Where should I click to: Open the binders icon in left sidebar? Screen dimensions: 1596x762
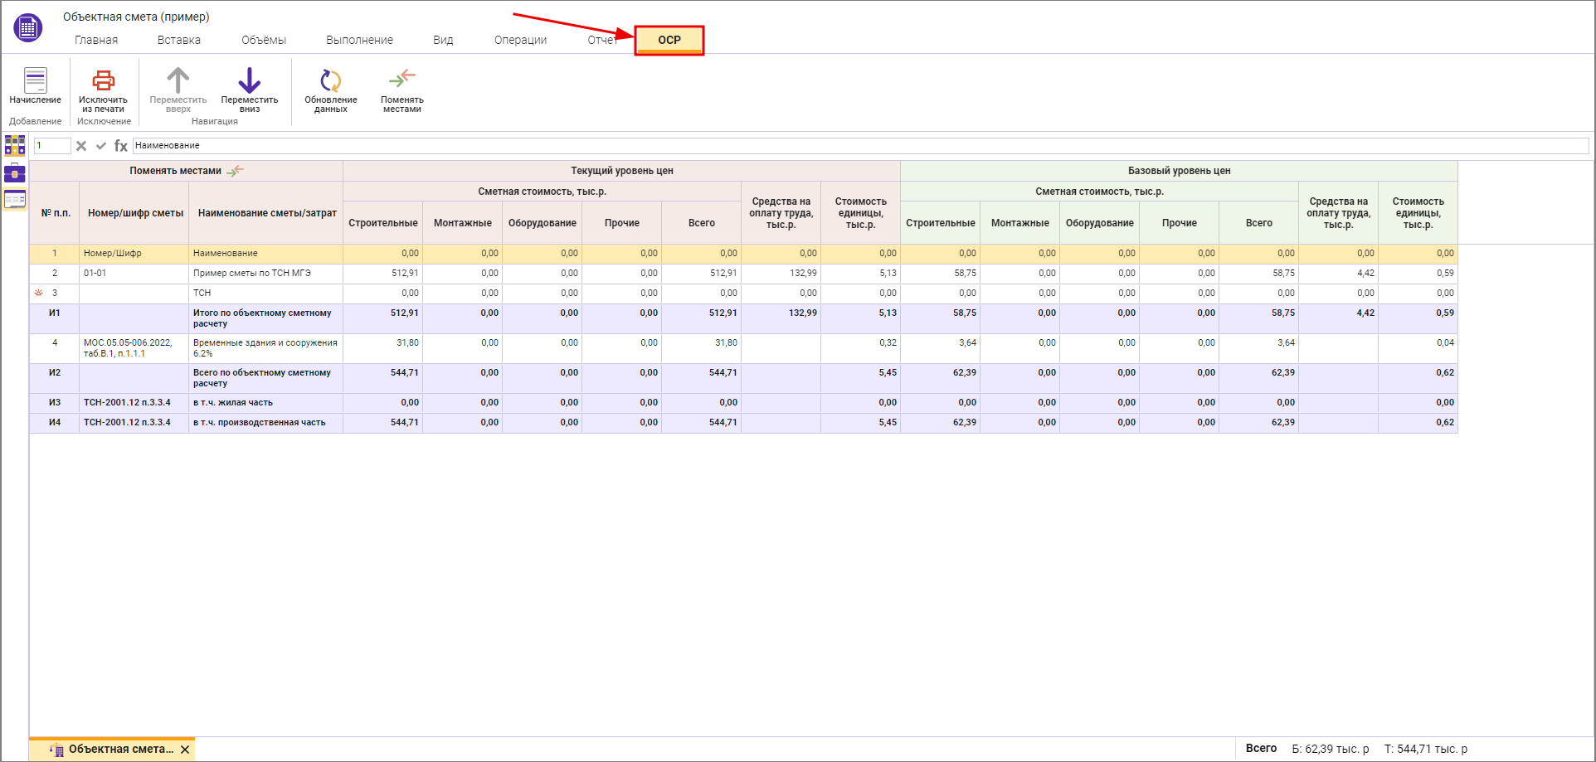[x=15, y=146]
